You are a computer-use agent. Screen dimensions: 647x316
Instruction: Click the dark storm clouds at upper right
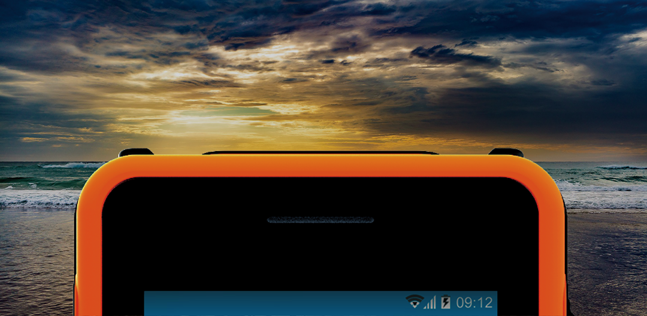pos(539,36)
